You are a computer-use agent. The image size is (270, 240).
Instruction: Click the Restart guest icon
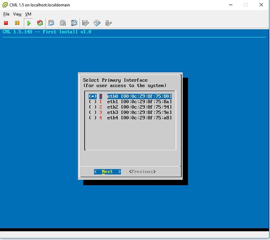pos(40,23)
